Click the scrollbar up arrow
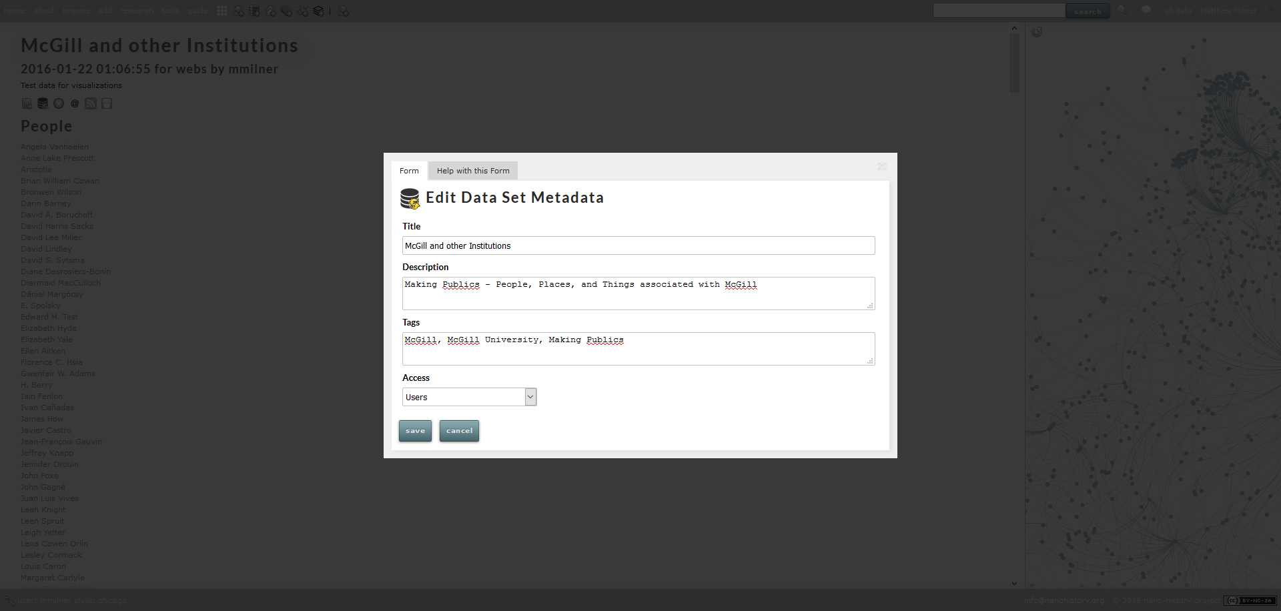The width and height of the screenshot is (1281, 611). pos(1014,28)
